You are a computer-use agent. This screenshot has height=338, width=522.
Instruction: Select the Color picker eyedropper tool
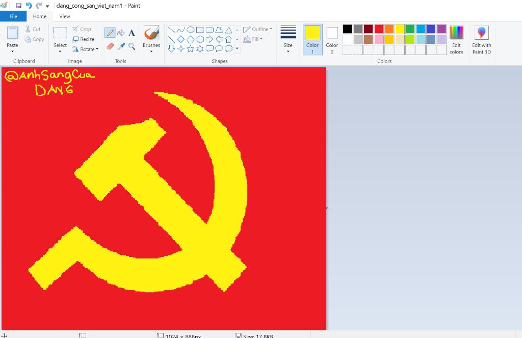pyautogui.click(x=121, y=46)
